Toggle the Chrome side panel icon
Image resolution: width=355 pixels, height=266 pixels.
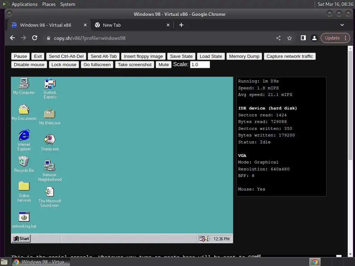click(303, 38)
